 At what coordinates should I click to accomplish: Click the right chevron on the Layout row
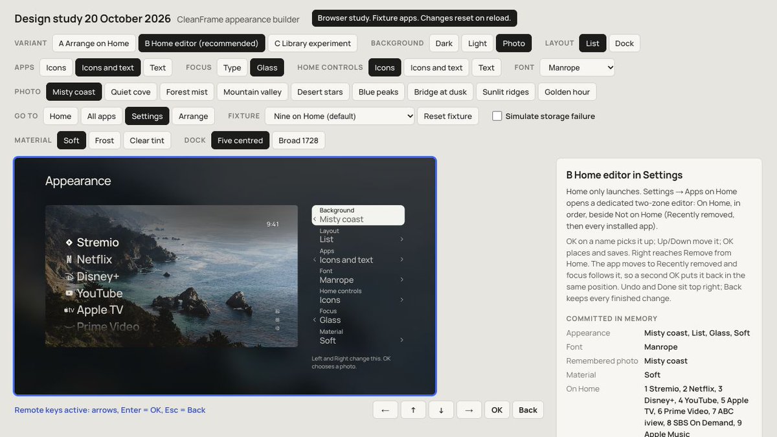pos(401,240)
